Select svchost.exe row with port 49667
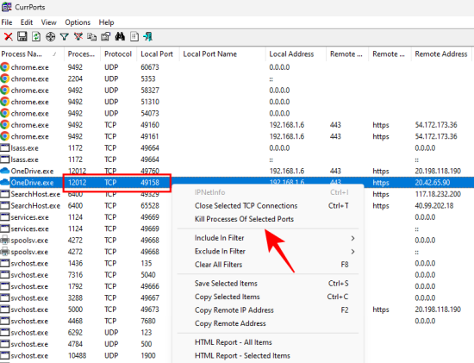The height and width of the screenshot is (363, 474). coord(86,297)
